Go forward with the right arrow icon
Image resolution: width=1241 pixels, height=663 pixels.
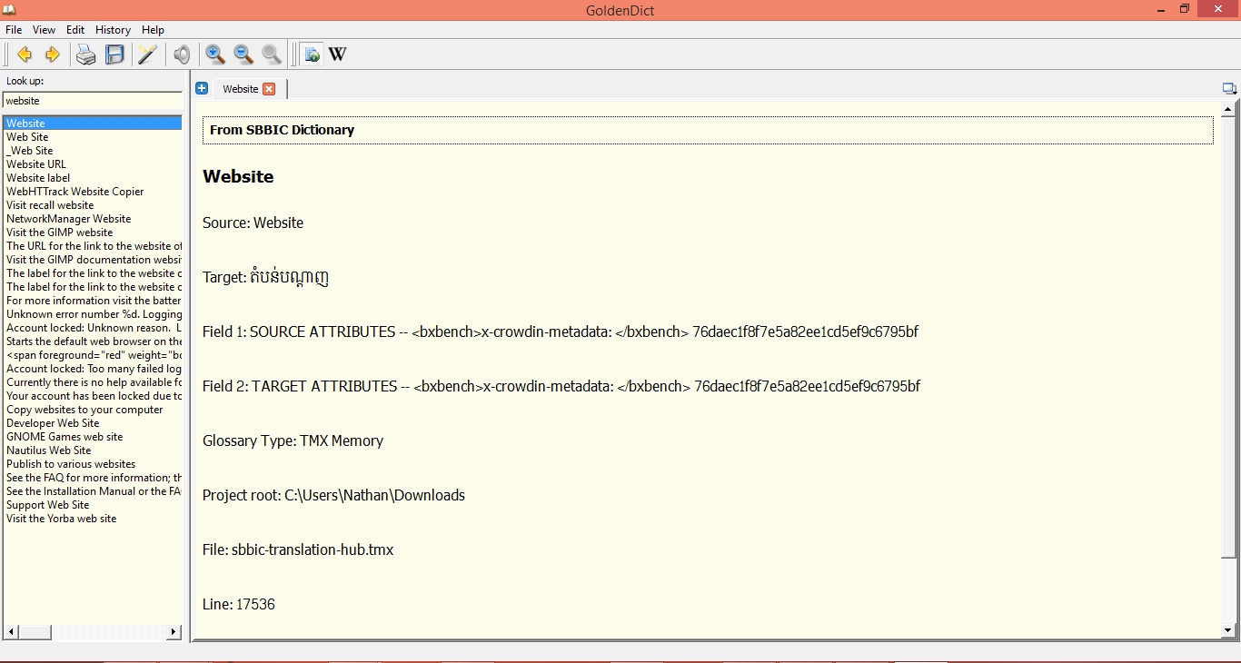pyautogui.click(x=53, y=54)
